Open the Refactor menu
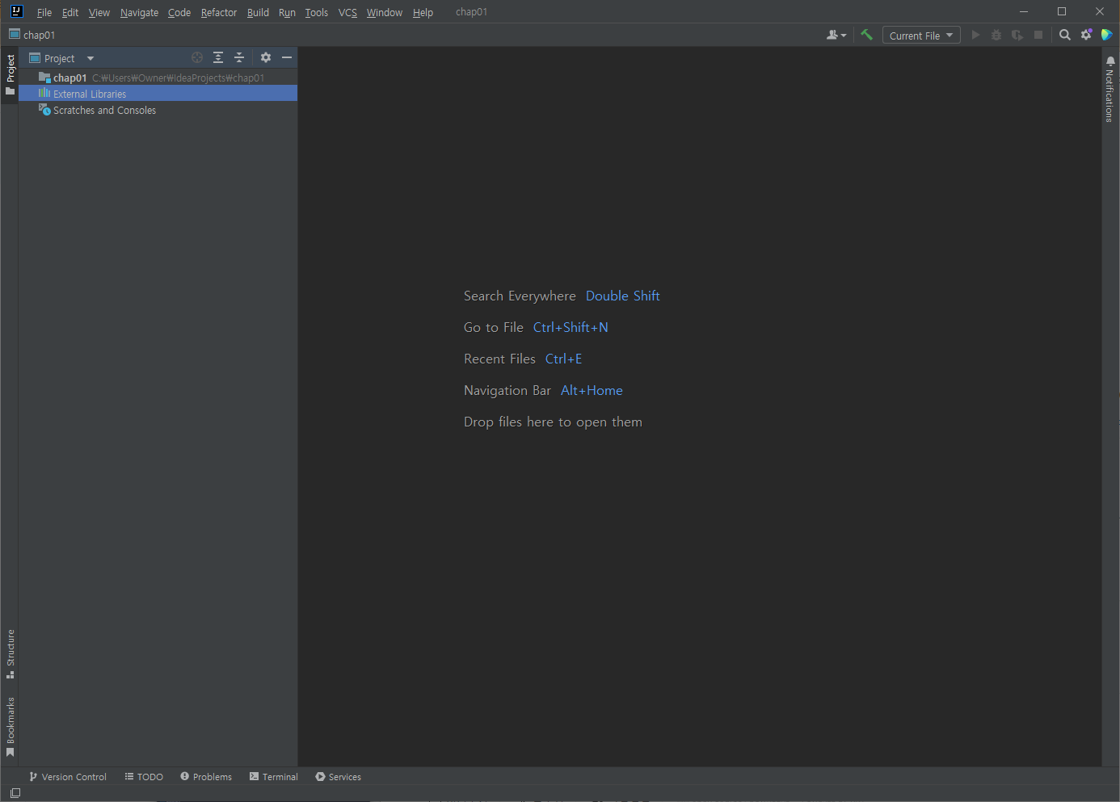Image resolution: width=1120 pixels, height=802 pixels. click(x=219, y=12)
